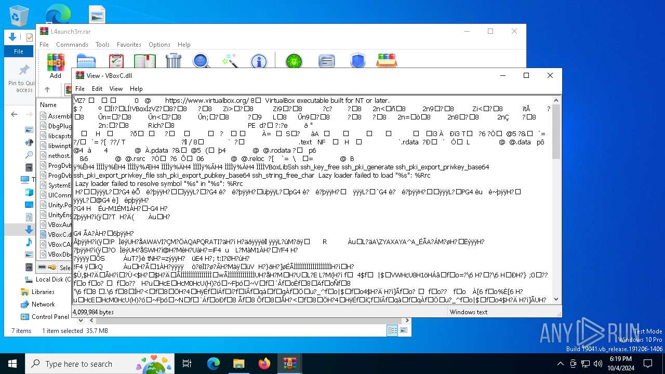Screen dimensions: 665x374
Task: Show hidden system tray icons chevron
Action: click(x=560, y=364)
